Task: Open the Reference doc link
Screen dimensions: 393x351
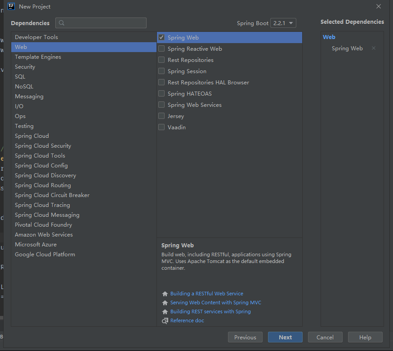Action: click(187, 321)
